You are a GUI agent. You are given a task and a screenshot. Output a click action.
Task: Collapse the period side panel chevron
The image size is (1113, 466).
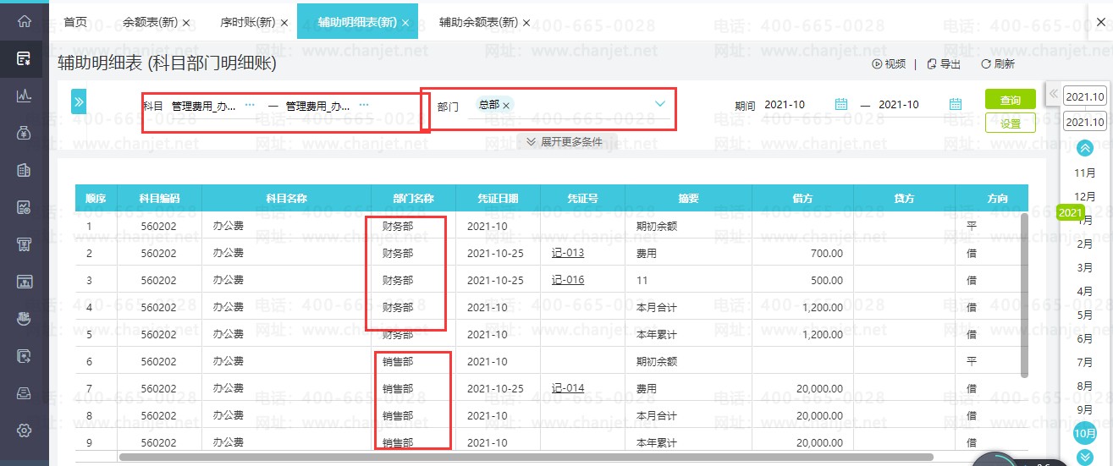click(1054, 94)
